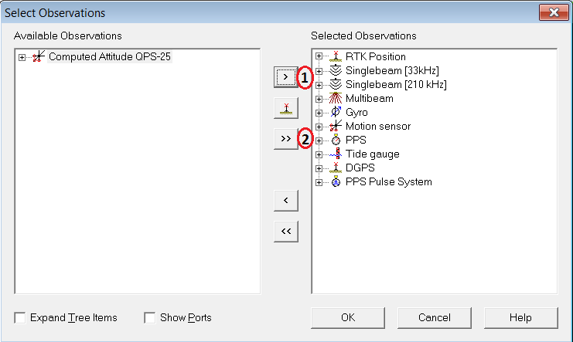Expand the Singlebeam [33kHz] tree node
The width and height of the screenshot is (573, 342).
click(319, 70)
